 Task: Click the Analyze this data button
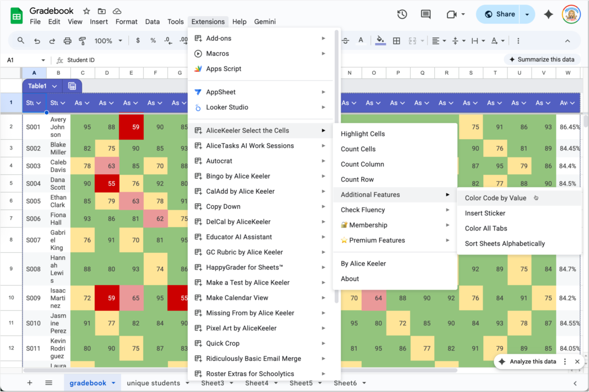click(528, 362)
